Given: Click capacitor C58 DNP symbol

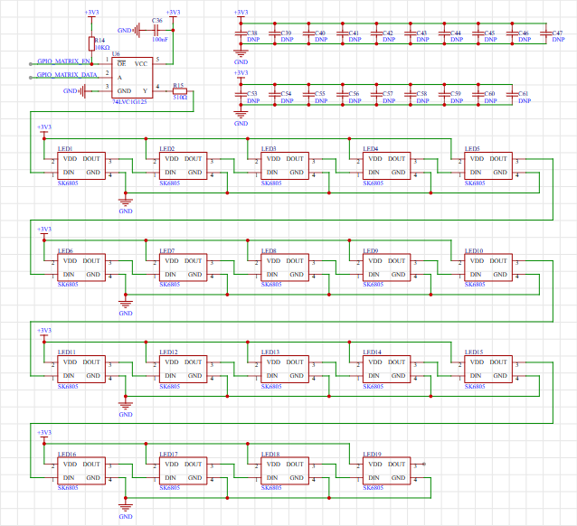Looking at the screenshot, I should pyautogui.click(x=411, y=95).
